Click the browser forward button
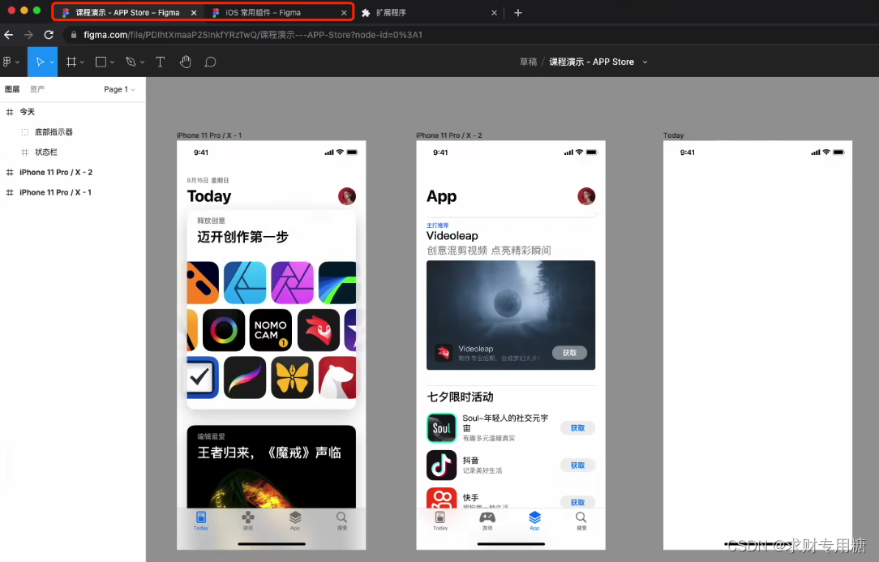This screenshot has width=879, height=562. pos(28,35)
